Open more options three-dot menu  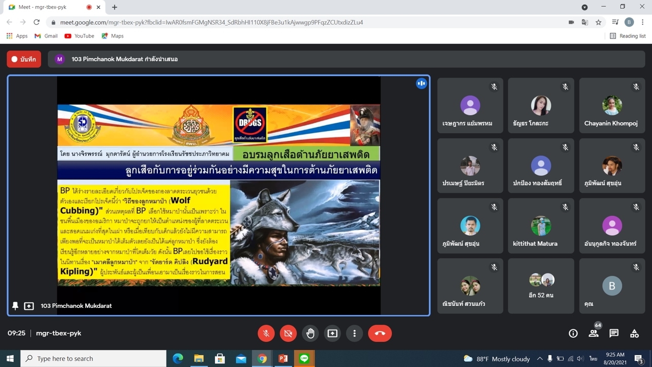coord(354,333)
